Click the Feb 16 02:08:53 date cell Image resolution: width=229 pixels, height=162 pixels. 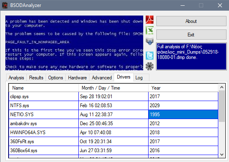(x=113, y=106)
